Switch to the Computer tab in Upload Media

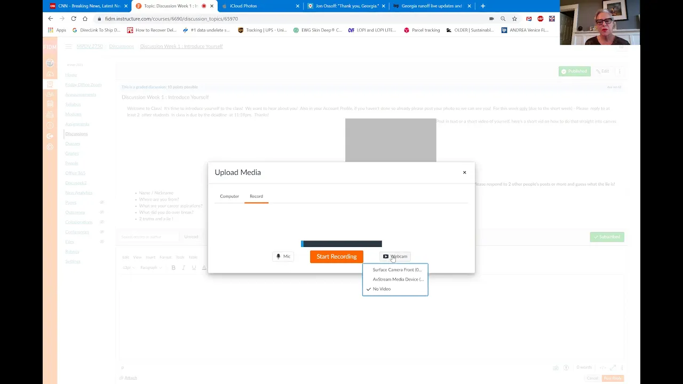click(229, 196)
